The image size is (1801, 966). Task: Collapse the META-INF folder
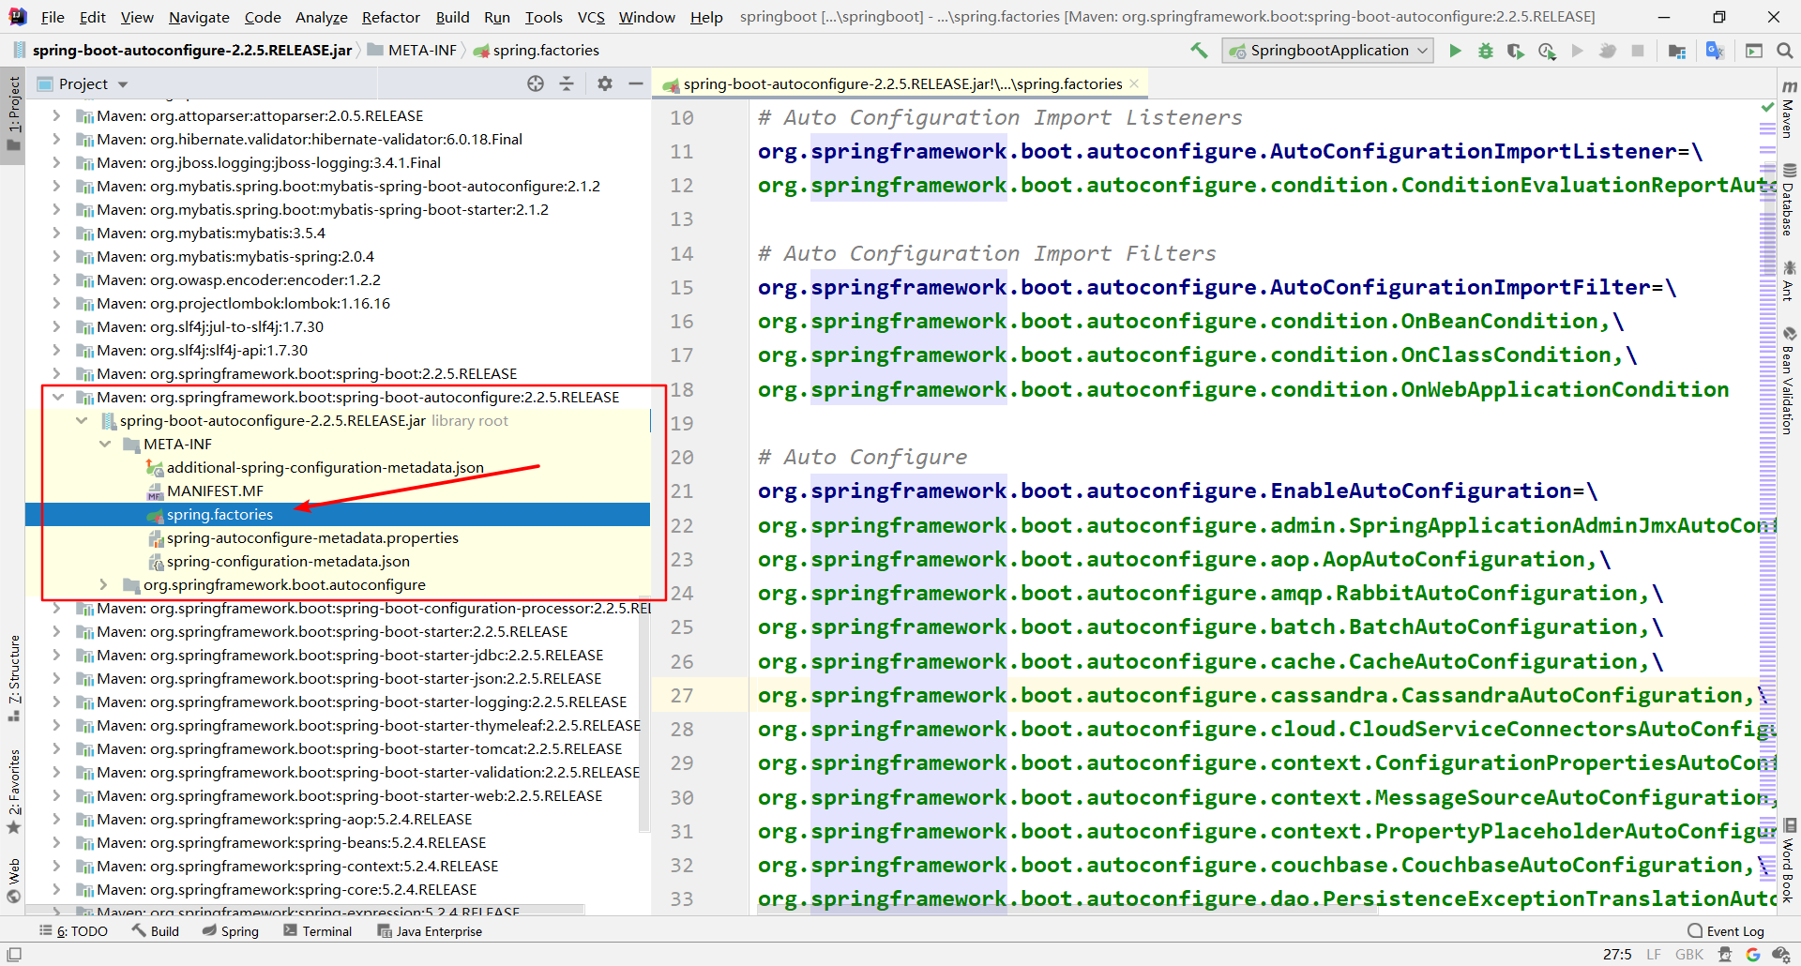click(104, 445)
